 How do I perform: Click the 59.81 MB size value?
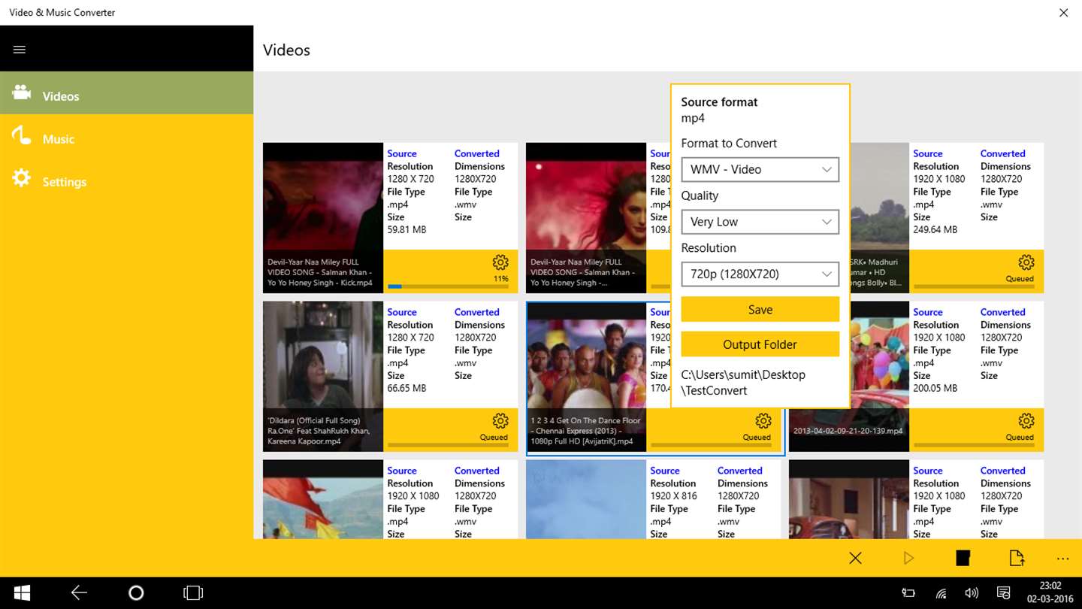(407, 229)
